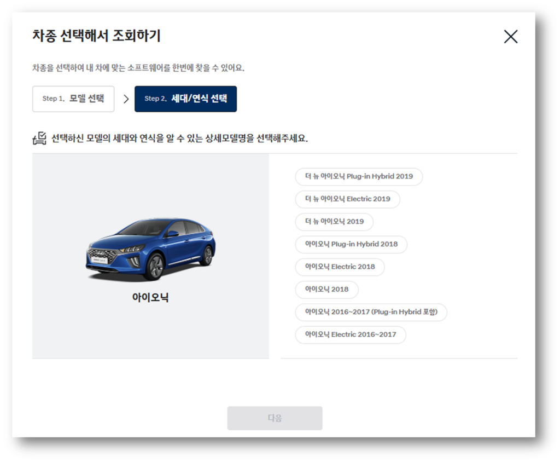
Task: Pick the 더 뉴 아이오닉 2019 model chip
Action: click(x=334, y=222)
